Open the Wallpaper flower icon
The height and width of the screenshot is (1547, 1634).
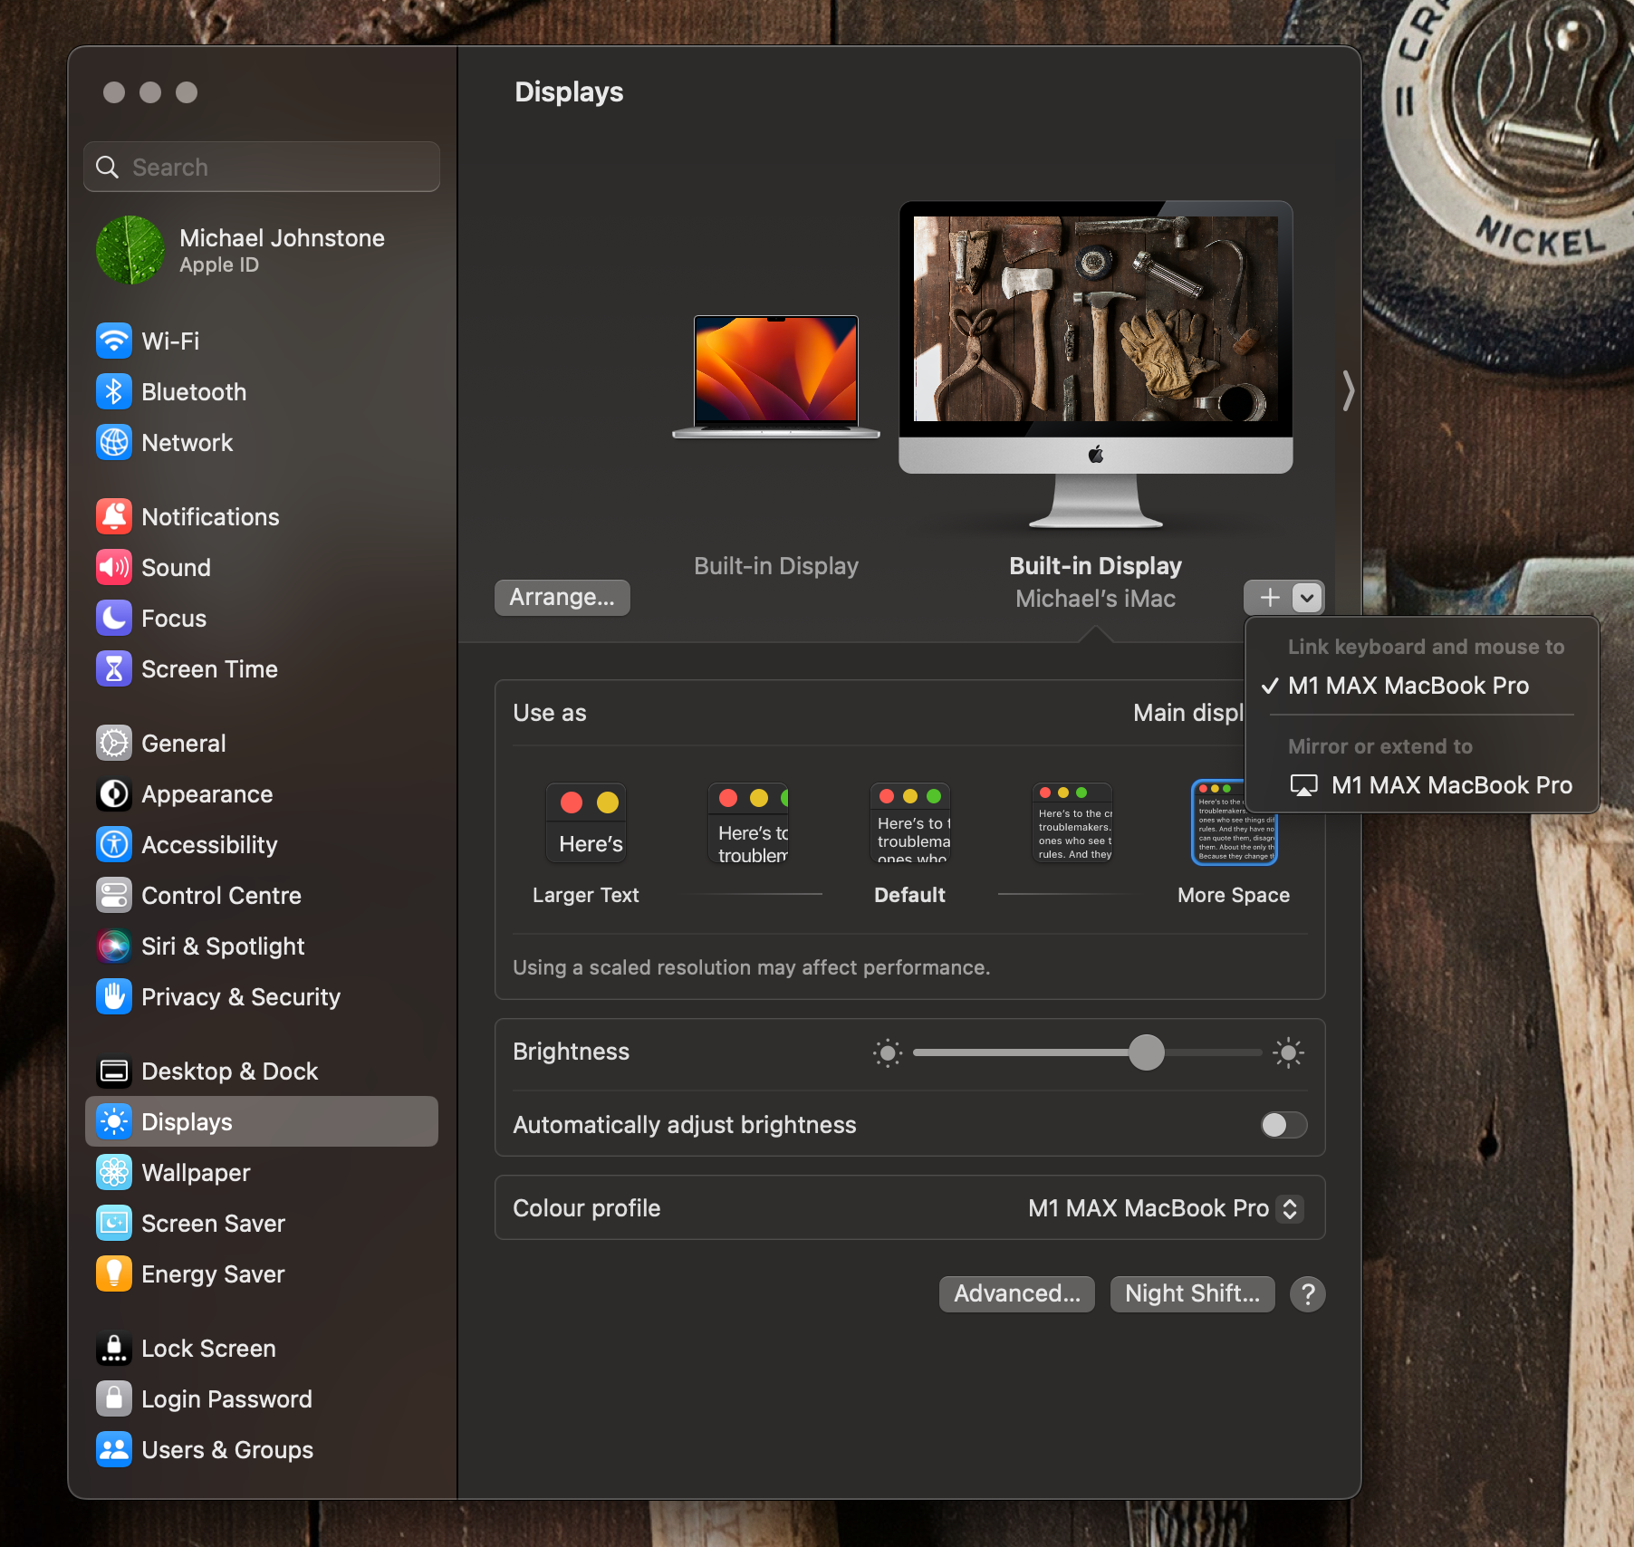tap(114, 1173)
